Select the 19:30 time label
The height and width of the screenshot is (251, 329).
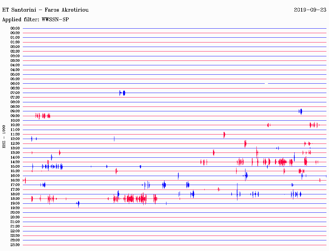click(x=15, y=208)
